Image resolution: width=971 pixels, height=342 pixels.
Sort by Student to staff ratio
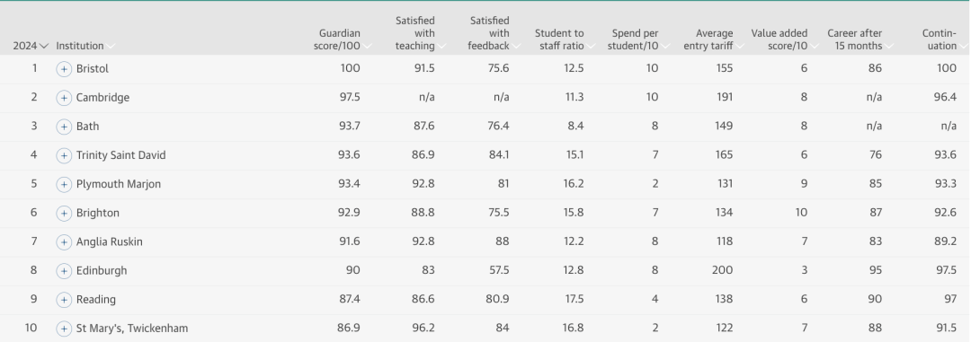click(564, 39)
